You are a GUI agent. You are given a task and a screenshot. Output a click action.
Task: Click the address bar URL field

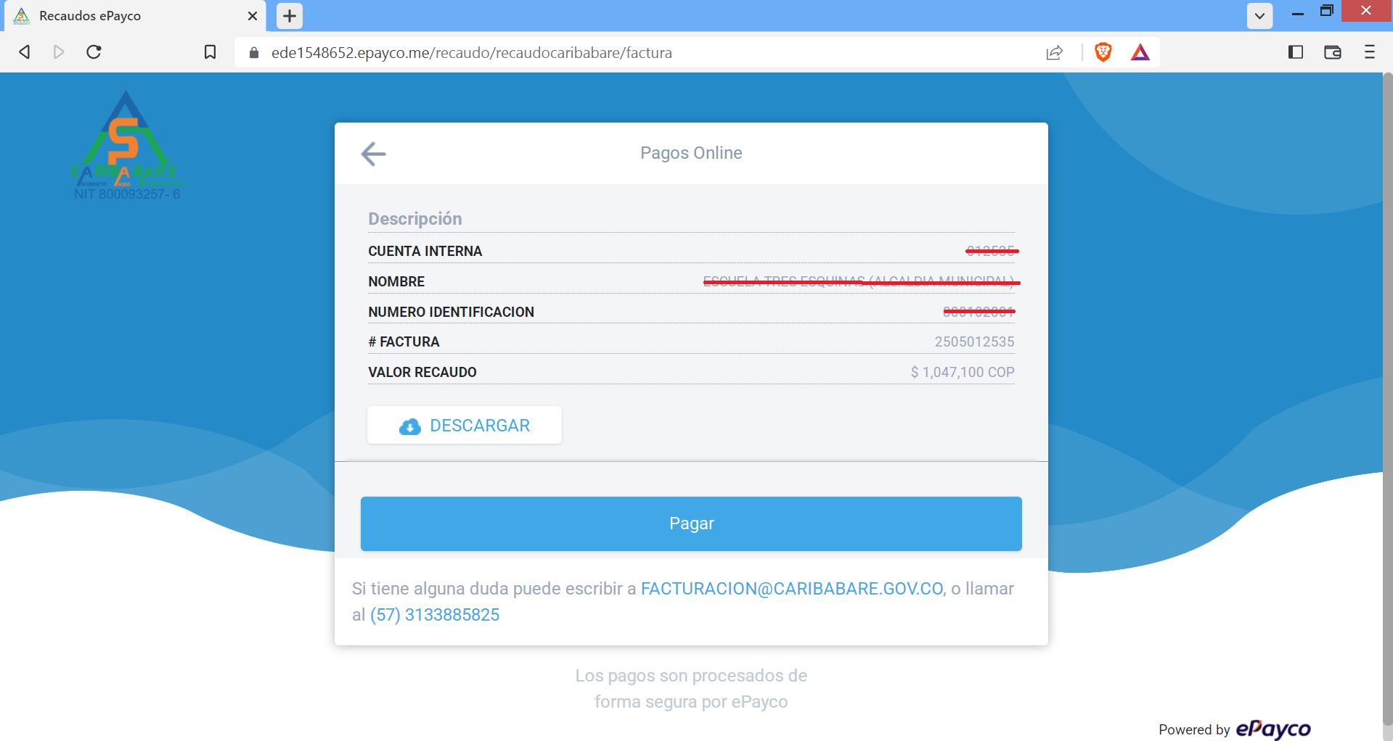click(472, 53)
